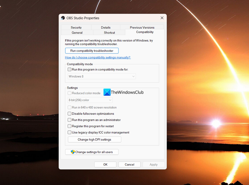This screenshot has width=249, height=185.
Task: Check Run in 640 x 480 screen resolution
Action: [x=69, y=107]
